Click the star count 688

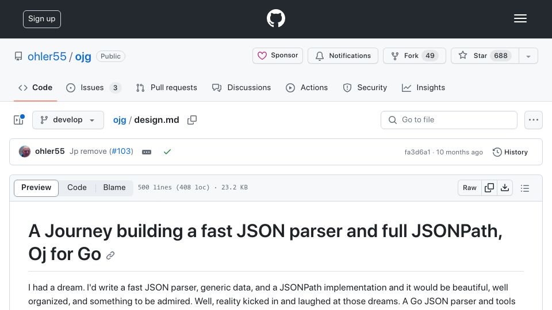500,56
